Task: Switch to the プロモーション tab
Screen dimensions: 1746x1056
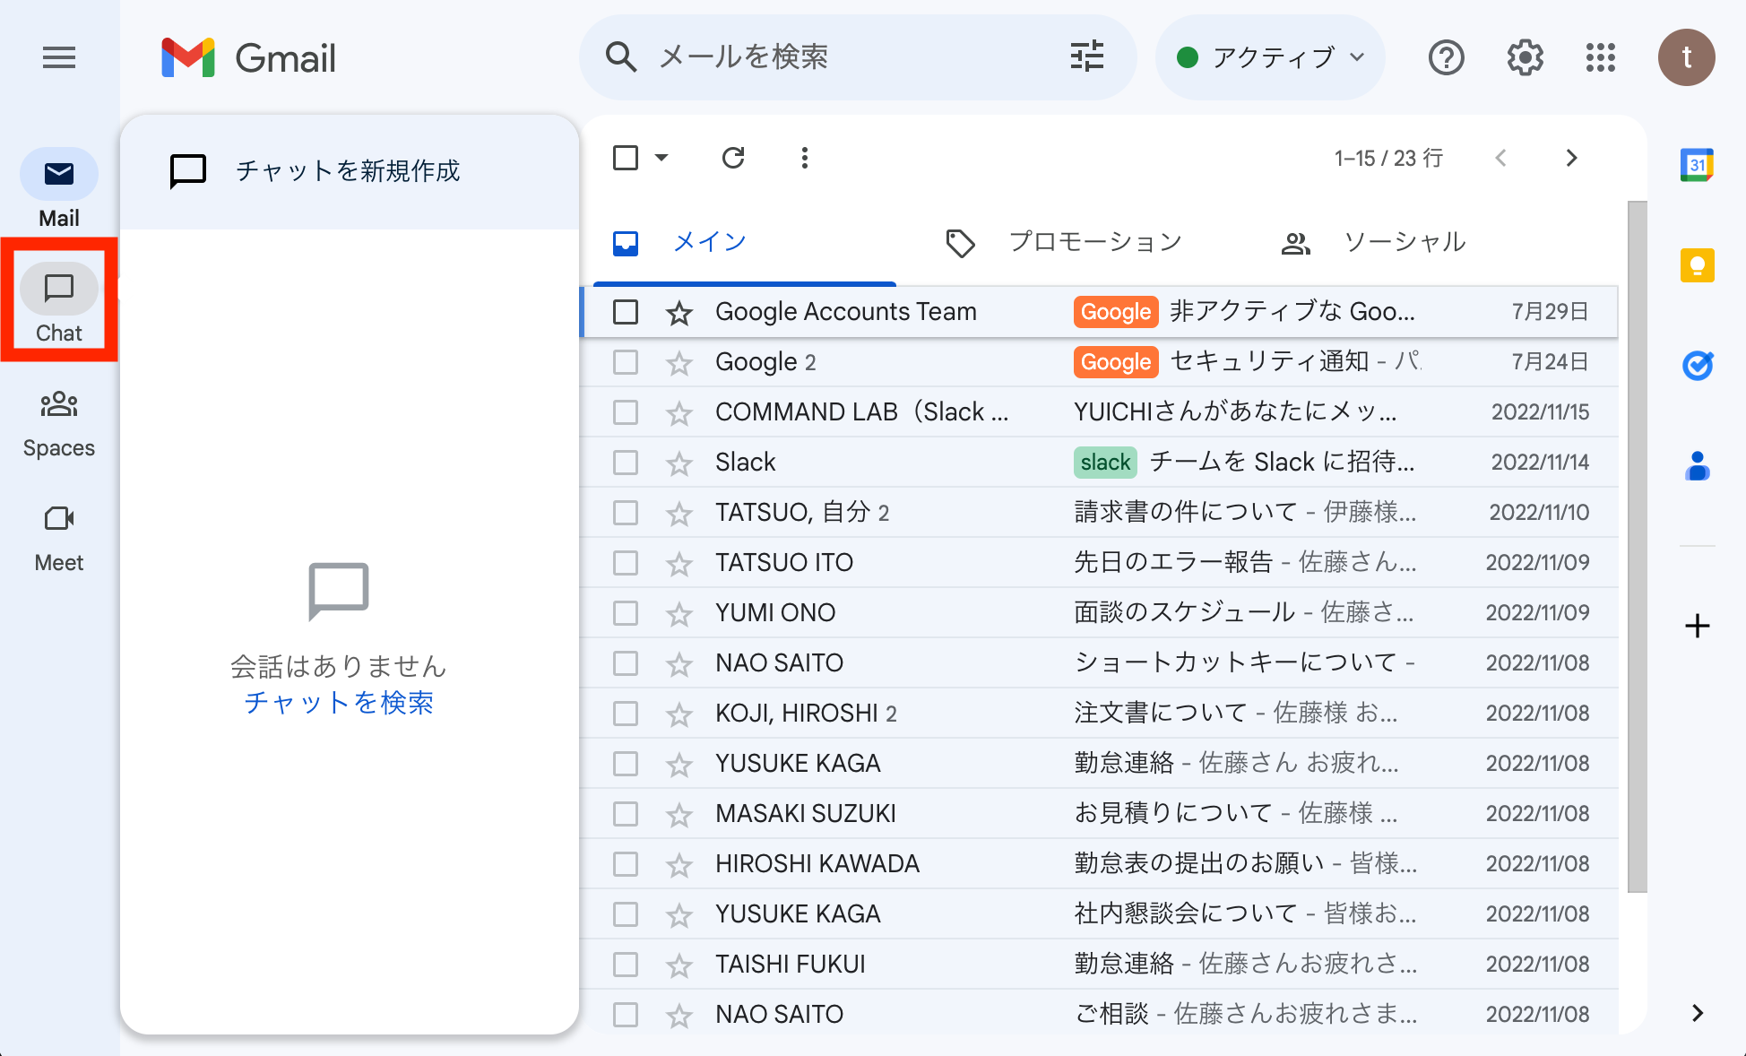Action: point(1094,241)
